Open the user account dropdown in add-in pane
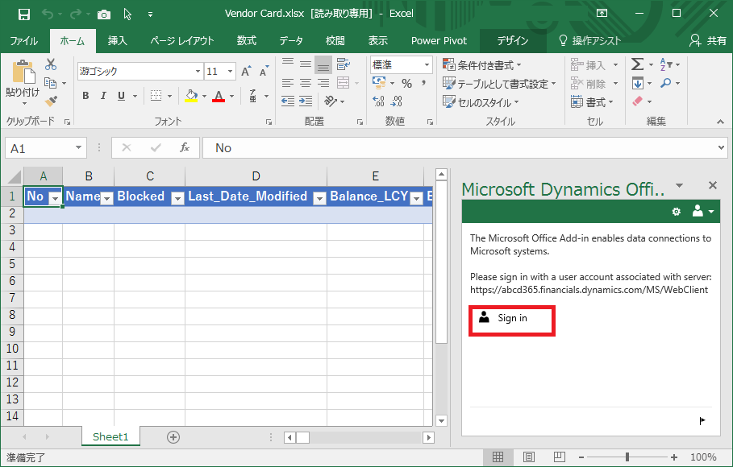Viewport: 733px width, 467px height. point(702,211)
